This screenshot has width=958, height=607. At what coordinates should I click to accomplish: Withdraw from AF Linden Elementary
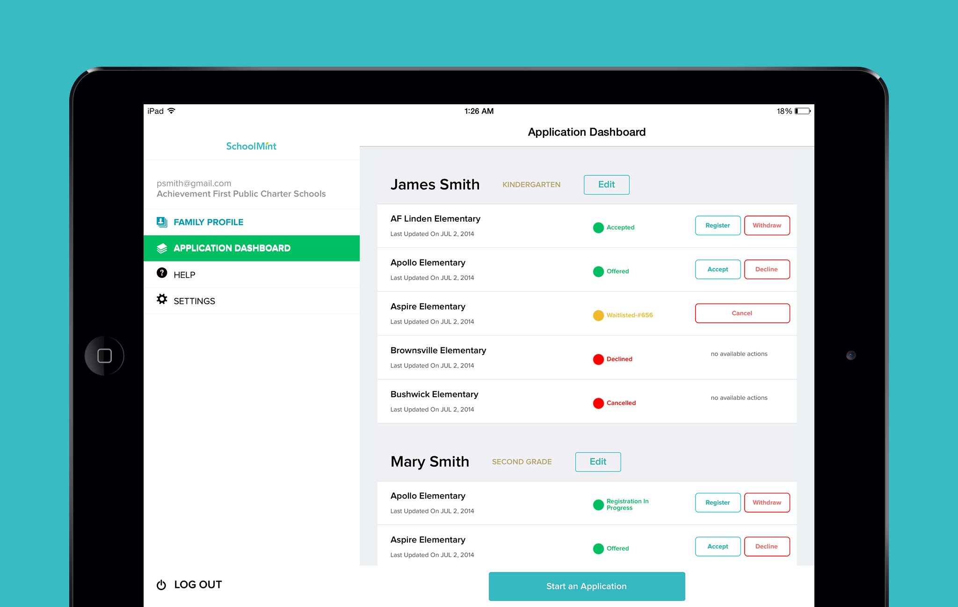tap(767, 225)
